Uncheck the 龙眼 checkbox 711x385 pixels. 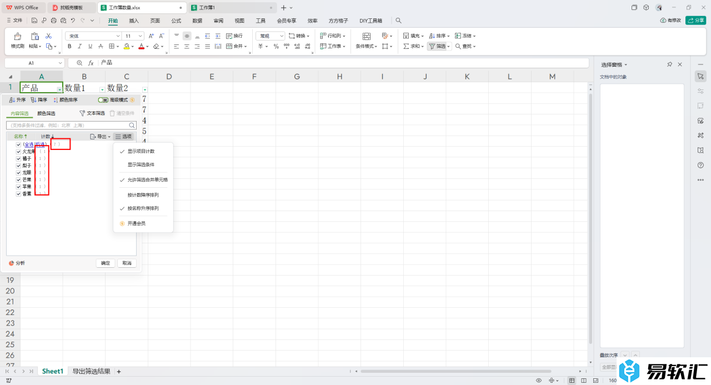(x=18, y=173)
